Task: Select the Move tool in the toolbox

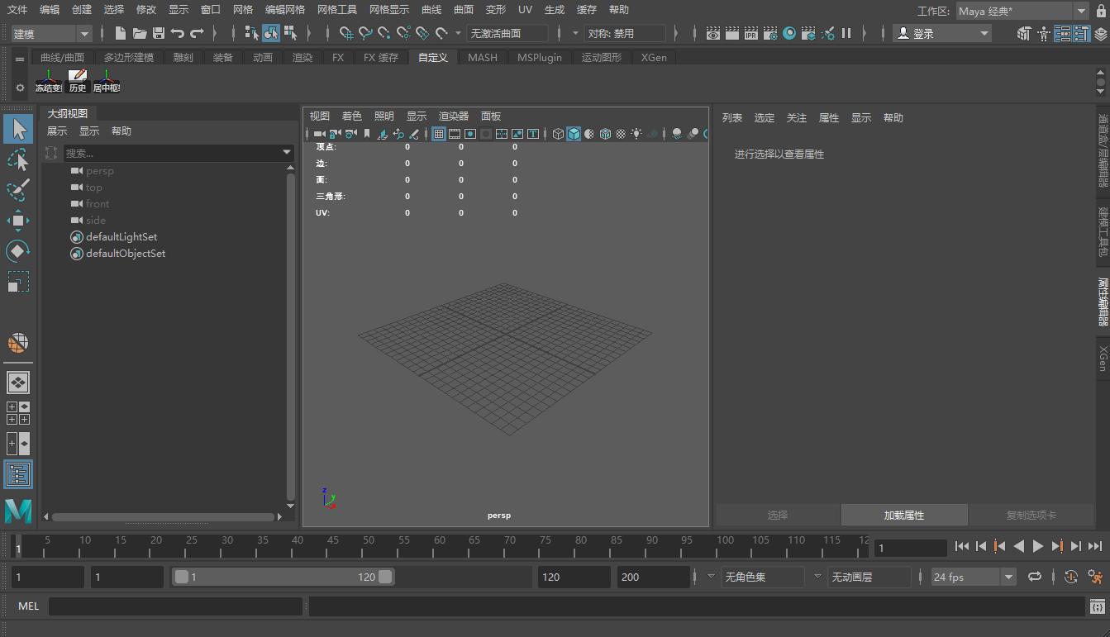Action: point(18,220)
